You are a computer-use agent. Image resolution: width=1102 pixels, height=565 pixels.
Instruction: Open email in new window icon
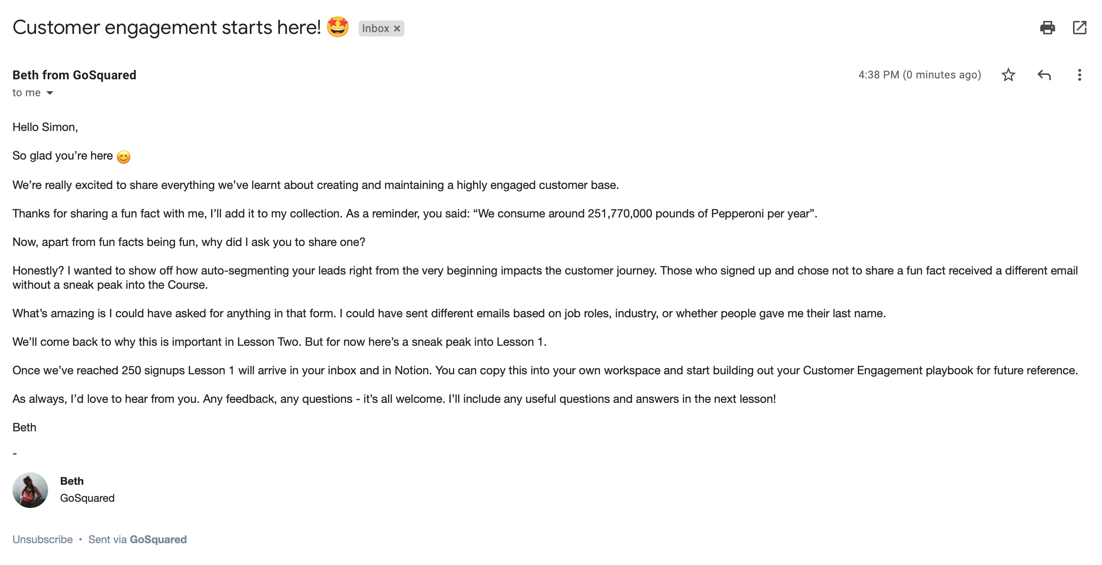point(1079,28)
